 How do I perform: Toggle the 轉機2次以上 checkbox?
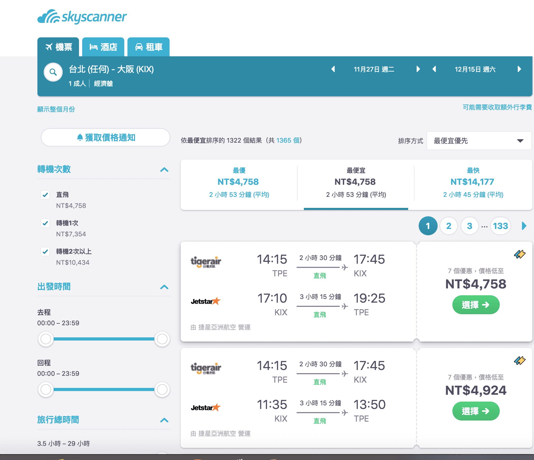click(45, 252)
